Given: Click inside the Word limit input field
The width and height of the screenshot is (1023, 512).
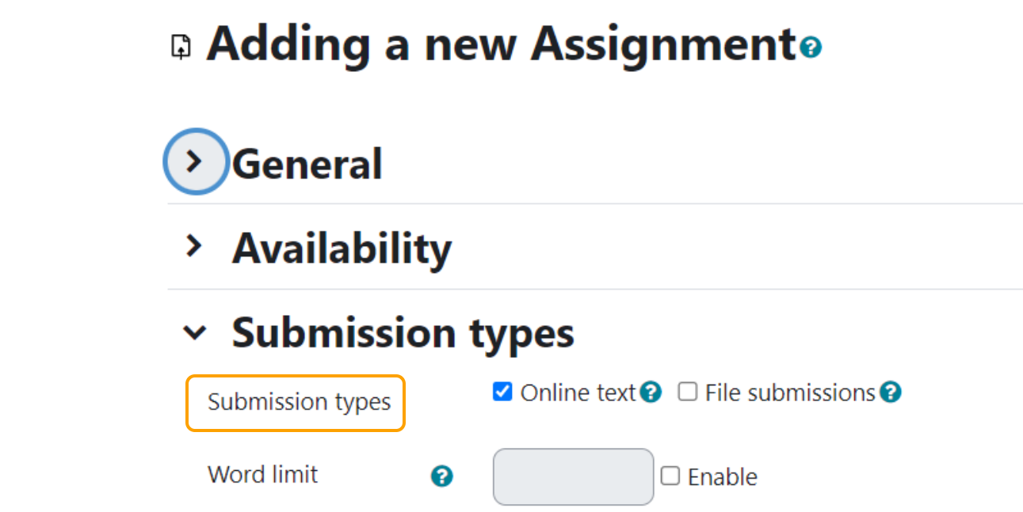Looking at the screenshot, I should pos(573,476).
